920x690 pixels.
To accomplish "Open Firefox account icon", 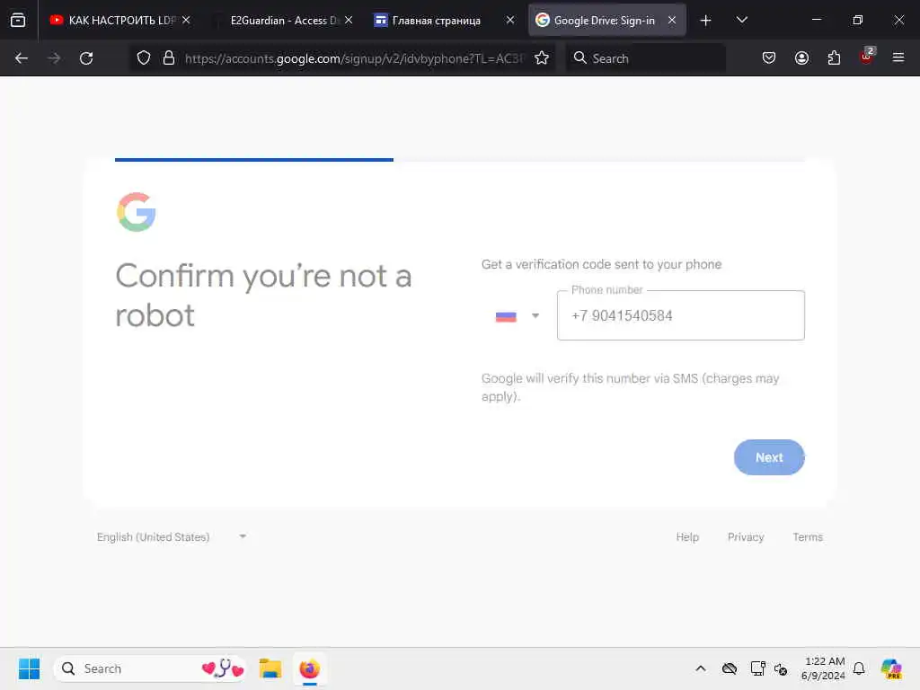I will 801,58.
